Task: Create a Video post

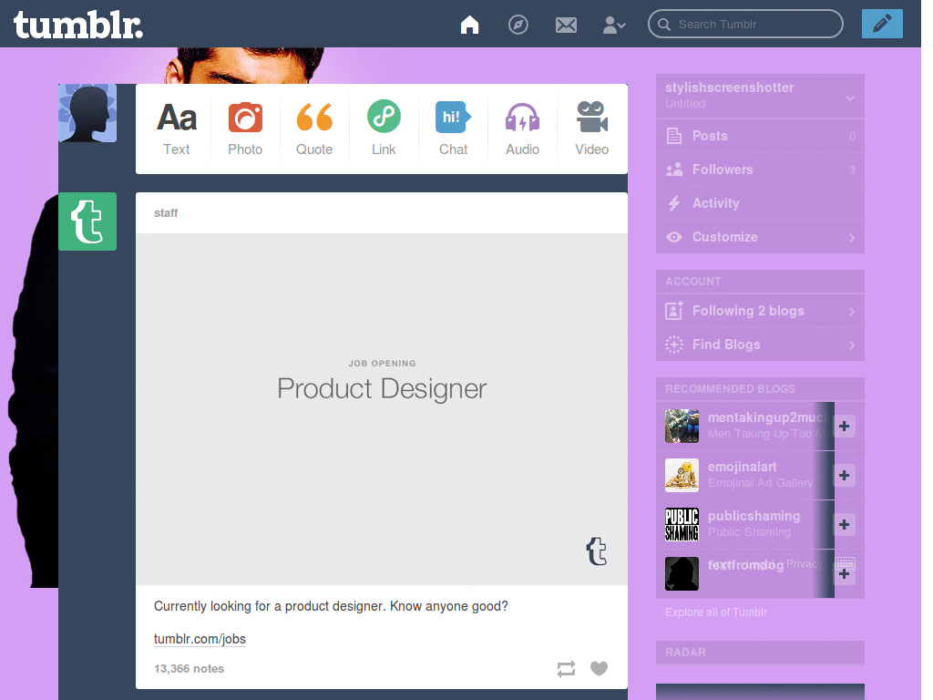Action: [x=591, y=129]
